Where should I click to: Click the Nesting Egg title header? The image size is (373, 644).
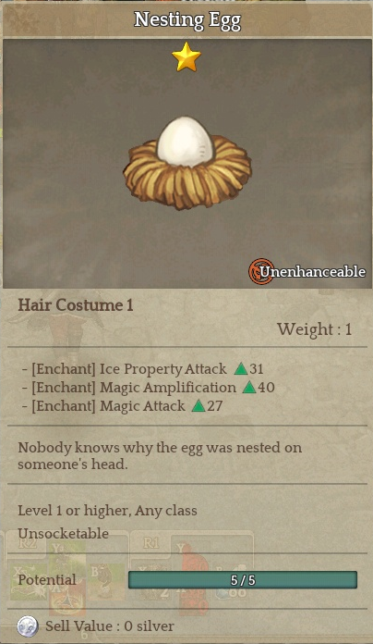187,20
